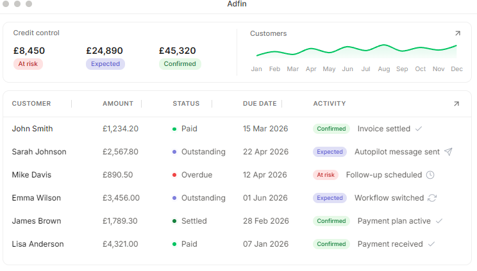Open Mike Davis customer row
Viewport: 477px width, 271px height.
click(x=237, y=175)
